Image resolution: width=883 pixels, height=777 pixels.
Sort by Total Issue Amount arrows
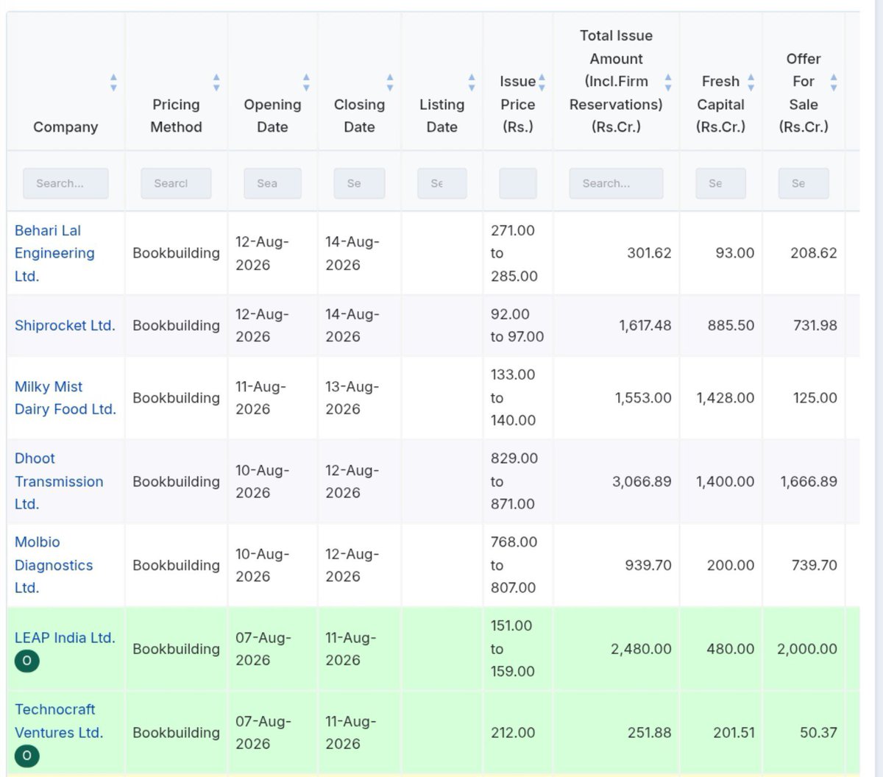tap(668, 82)
